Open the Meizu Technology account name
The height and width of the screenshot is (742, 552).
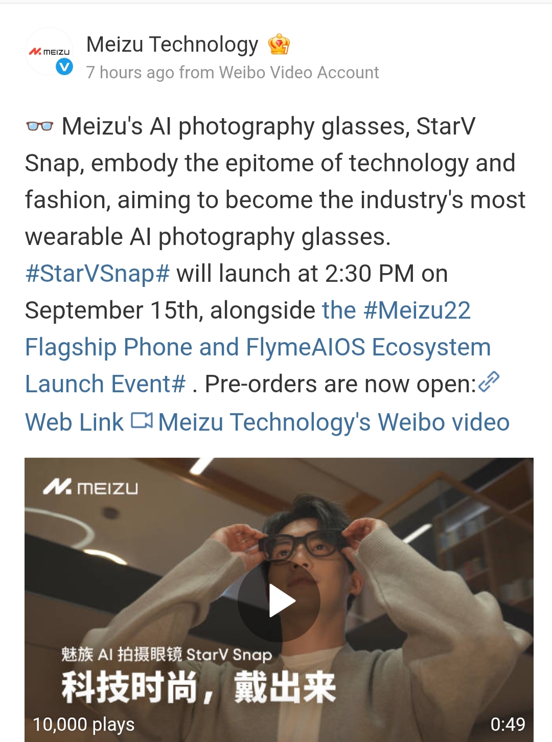point(172,44)
